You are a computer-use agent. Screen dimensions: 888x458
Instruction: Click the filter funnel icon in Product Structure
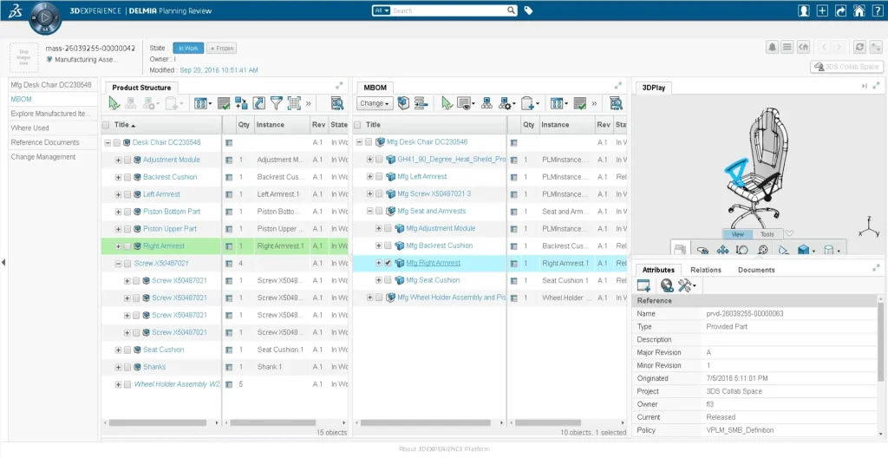coord(276,103)
